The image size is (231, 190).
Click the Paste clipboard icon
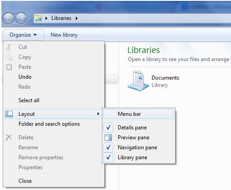point(9,67)
